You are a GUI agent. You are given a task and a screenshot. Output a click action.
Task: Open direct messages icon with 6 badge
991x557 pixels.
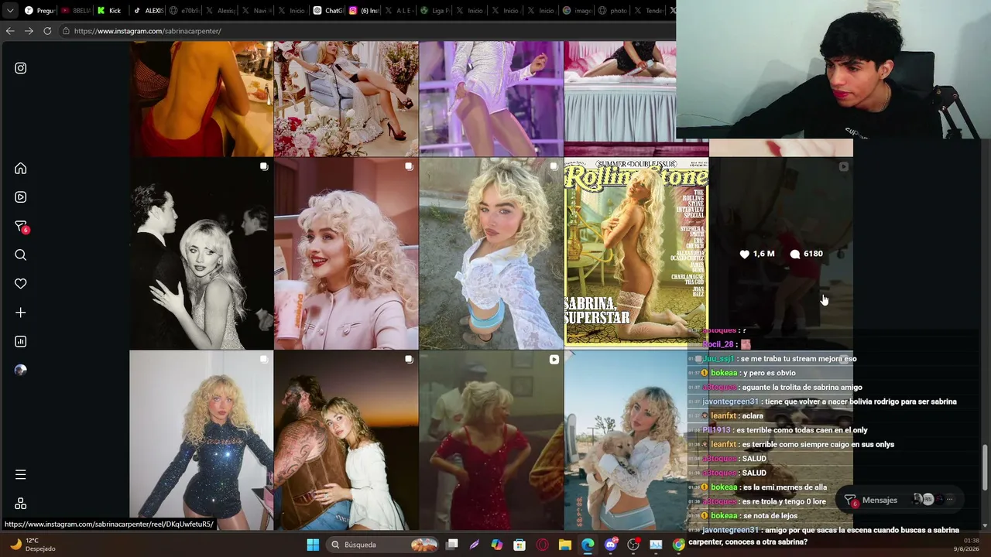[21, 227]
